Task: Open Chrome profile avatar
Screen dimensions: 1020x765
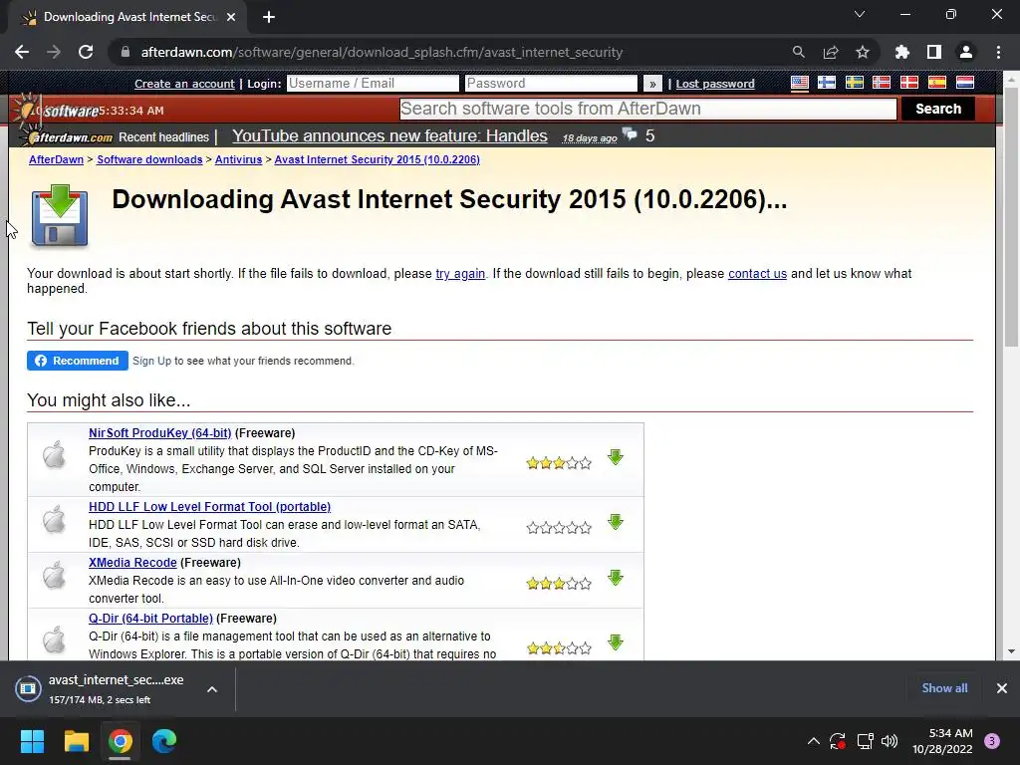Action: click(x=966, y=52)
